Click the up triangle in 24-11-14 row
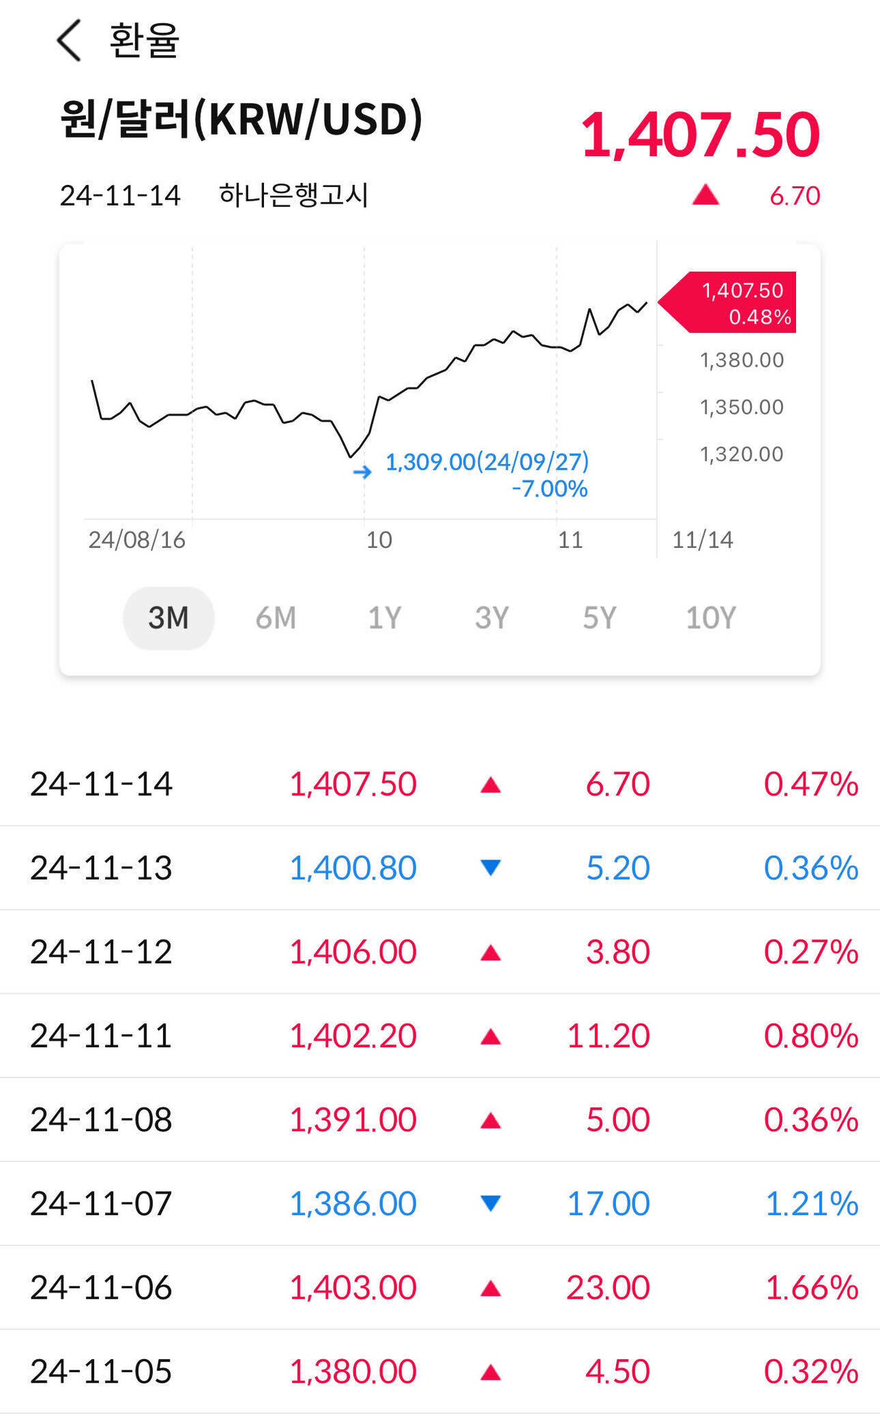Viewport: 880px width, 1426px height. pos(490,785)
